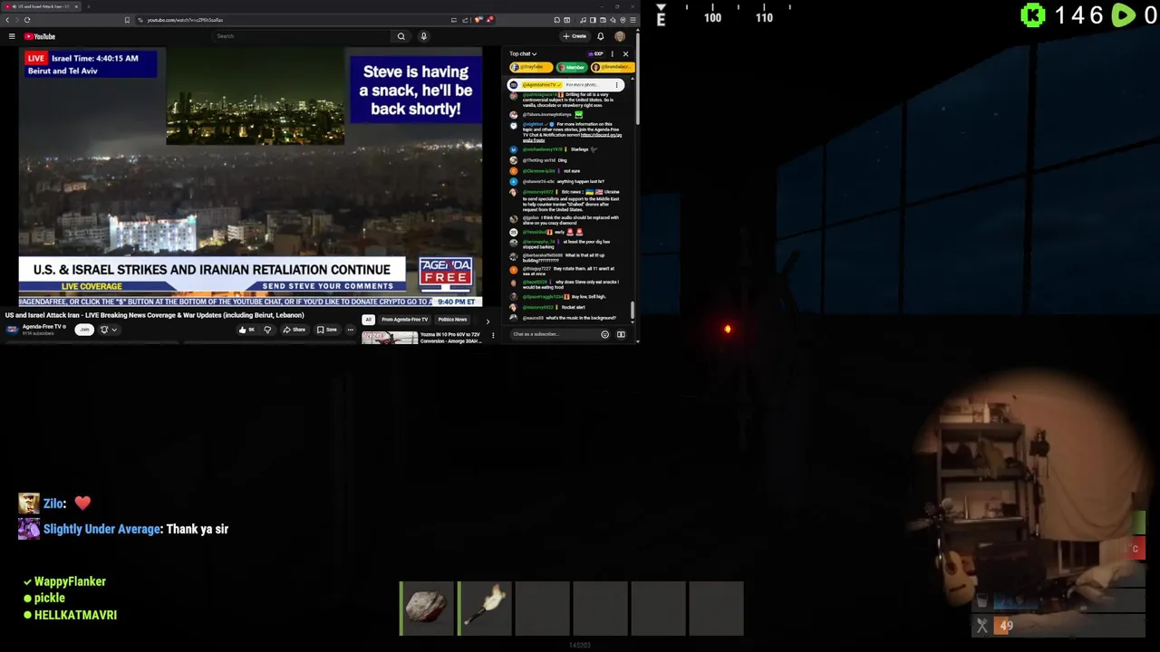Open more actions ellipsis below video
Screen dimensions: 1160x652
350,330
